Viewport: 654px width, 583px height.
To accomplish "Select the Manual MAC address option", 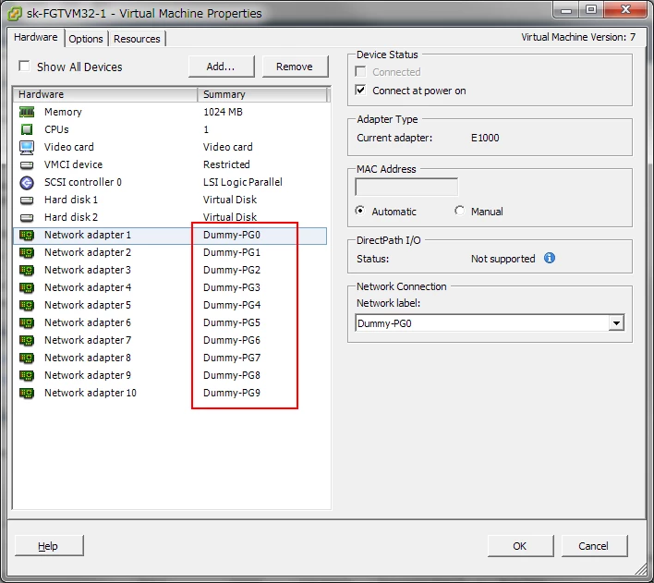I will pos(459,211).
